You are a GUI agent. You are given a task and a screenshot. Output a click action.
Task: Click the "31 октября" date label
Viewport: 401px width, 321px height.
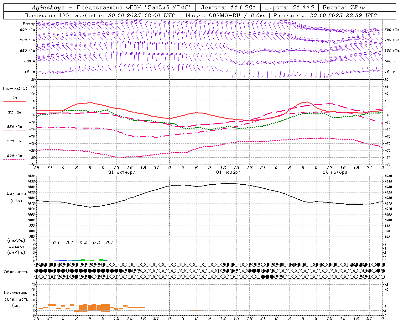pos(122,172)
